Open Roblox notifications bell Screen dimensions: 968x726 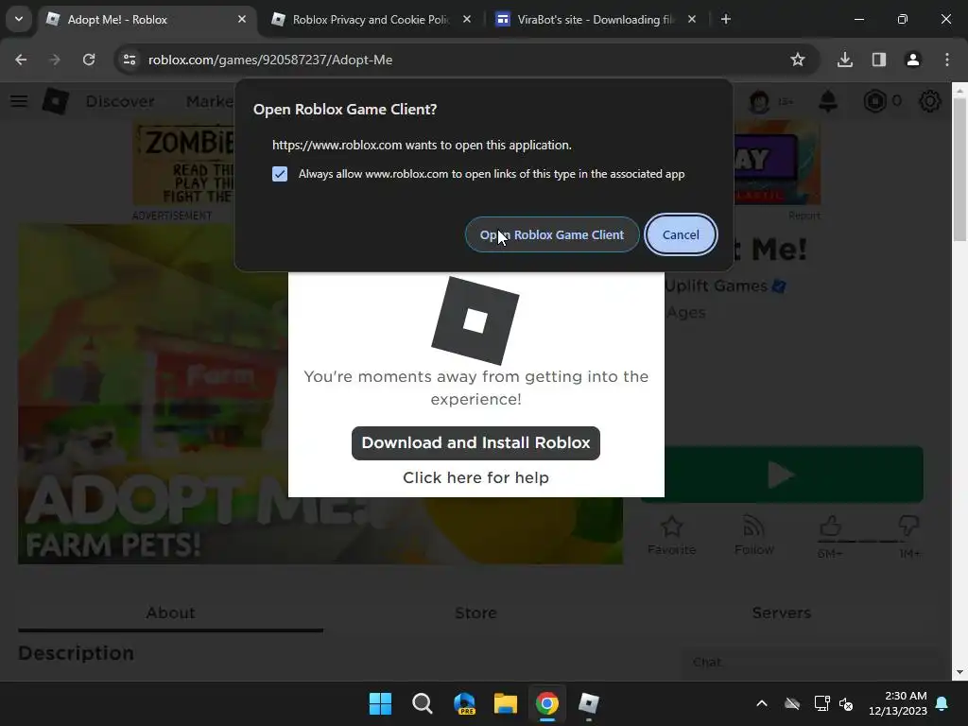tap(828, 101)
